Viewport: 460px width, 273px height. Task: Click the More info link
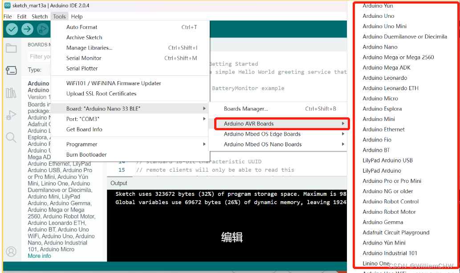(x=39, y=256)
